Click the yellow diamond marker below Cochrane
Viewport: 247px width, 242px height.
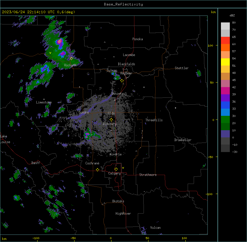(97, 170)
